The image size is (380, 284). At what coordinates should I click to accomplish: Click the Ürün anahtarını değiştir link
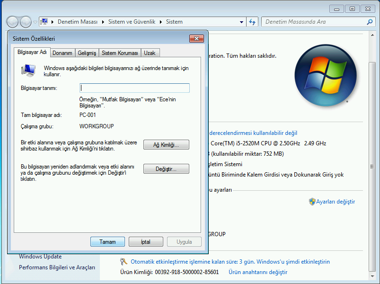click(x=258, y=272)
